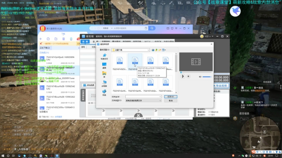Click the file list scrollbar in dialog
This screenshot has height=158, width=282.
point(176,63)
